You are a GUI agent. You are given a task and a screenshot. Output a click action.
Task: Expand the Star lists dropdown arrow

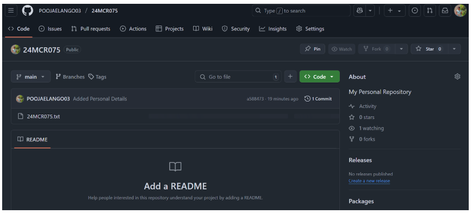click(x=454, y=49)
